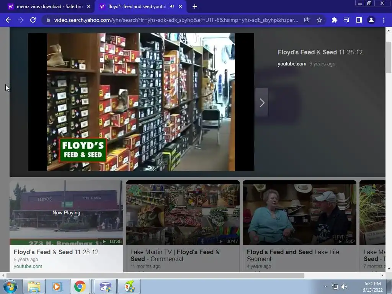Open the network tray icon
Viewport: 392px width, 294px height.
coord(335,287)
